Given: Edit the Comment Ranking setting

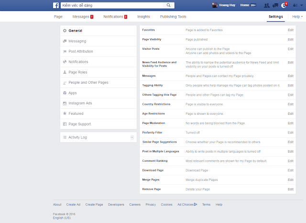Looking at the screenshot, I should [x=290, y=161].
